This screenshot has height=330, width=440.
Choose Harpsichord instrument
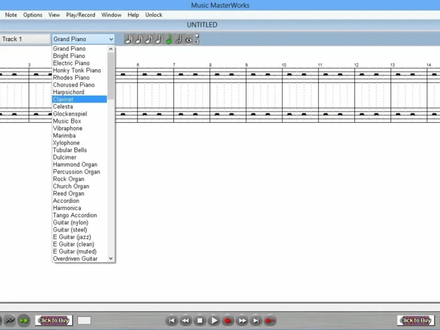coord(79,92)
